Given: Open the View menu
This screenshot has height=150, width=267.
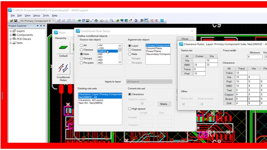Looking at the screenshot, I should (27, 15).
